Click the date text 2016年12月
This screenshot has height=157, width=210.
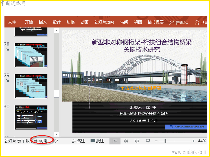tap(144, 121)
